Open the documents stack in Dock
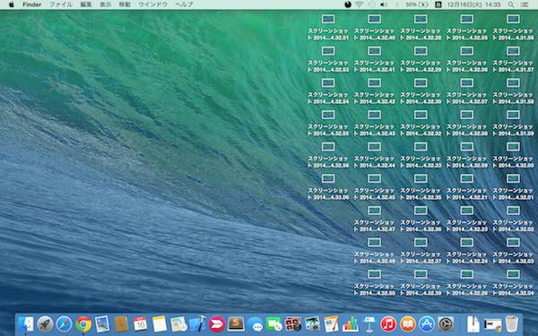 click(x=473, y=324)
